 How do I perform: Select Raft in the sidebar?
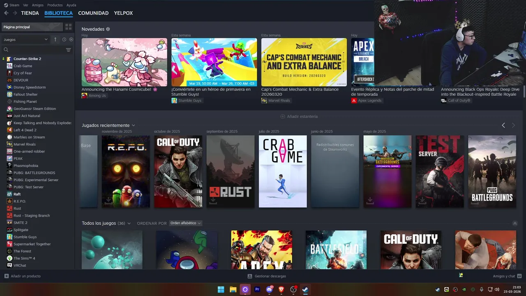click(17, 194)
